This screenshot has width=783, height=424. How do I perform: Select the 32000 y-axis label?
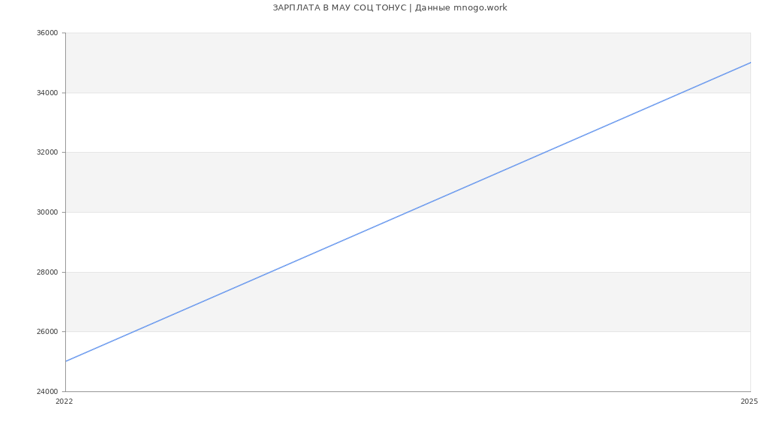48,153
